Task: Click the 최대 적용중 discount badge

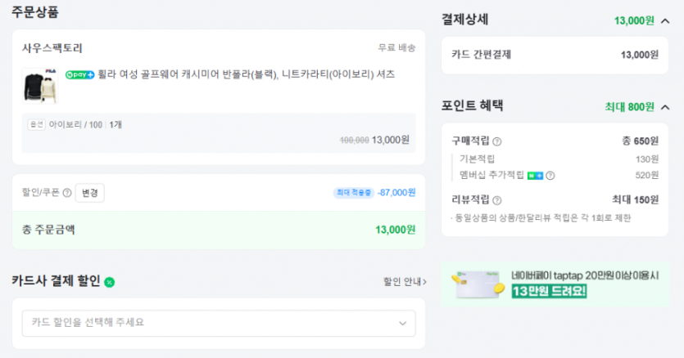Action: click(x=353, y=193)
